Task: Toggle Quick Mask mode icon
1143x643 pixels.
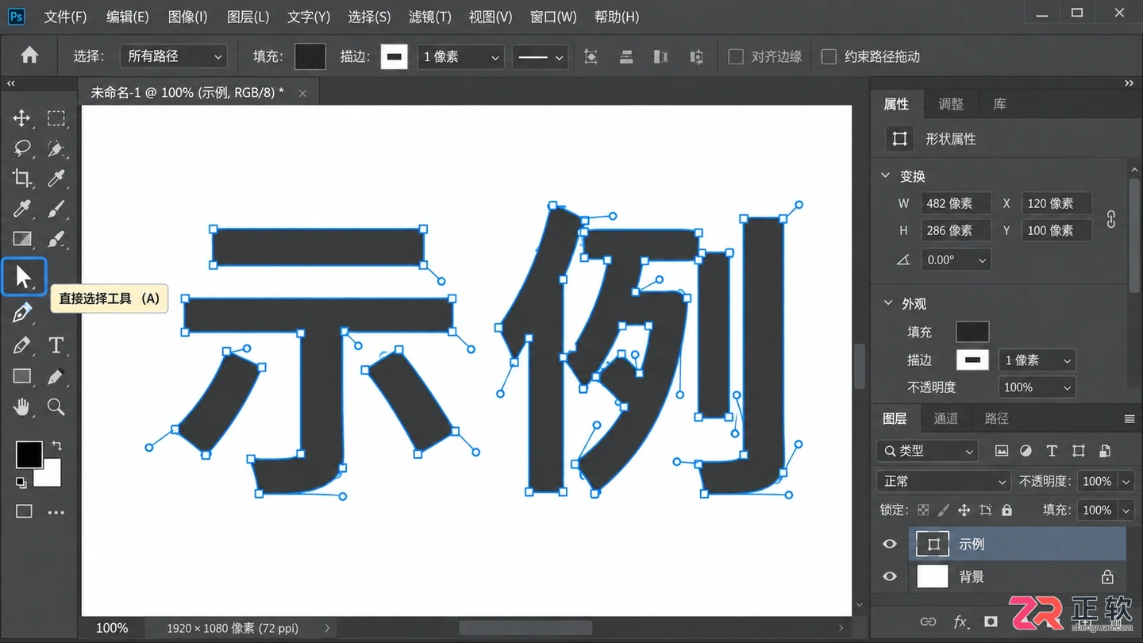Action: pyautogui.click(x=24, y=511)
